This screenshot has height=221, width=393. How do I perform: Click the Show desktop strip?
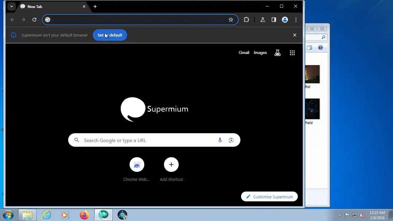[391, 215]
